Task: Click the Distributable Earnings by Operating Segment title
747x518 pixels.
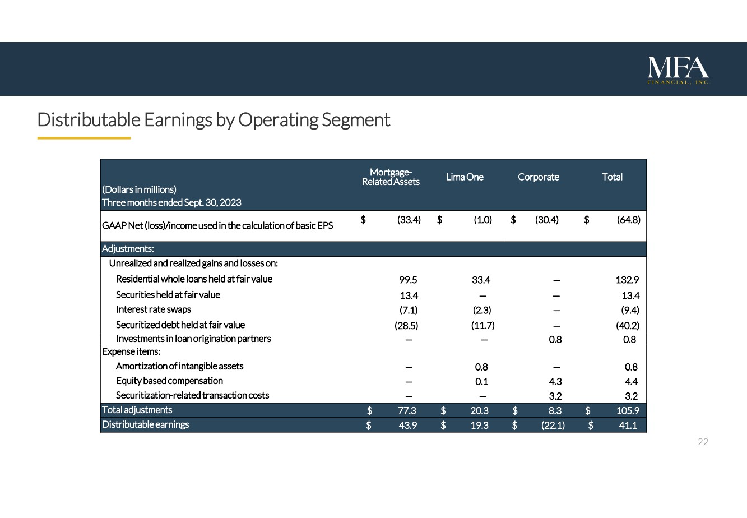Action: [214, 120]
